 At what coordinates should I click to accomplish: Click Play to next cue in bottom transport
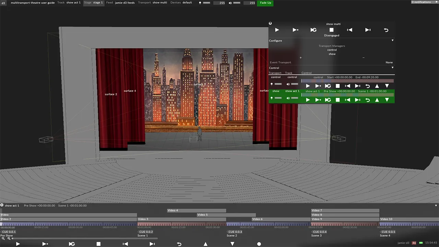coord(45,244)
